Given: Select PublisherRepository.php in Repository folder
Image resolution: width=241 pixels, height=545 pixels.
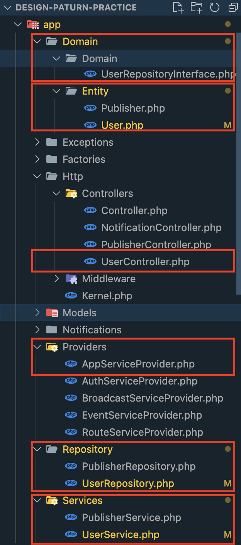Looking at the screenshot, I should click(x=139, y=466).
